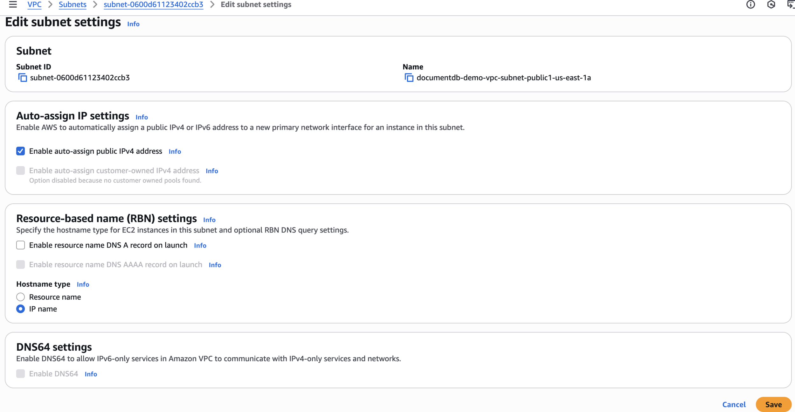795x412 pixels.
Task: Open the hamburger navigation menu
Action: [x=13, y=4]
